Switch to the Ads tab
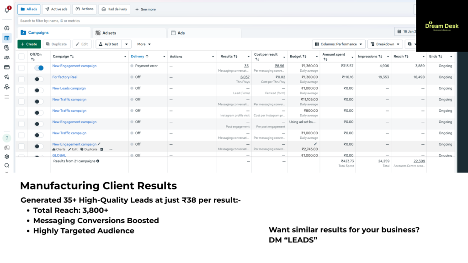The image size is (468, 263). [x=181, y=33]
